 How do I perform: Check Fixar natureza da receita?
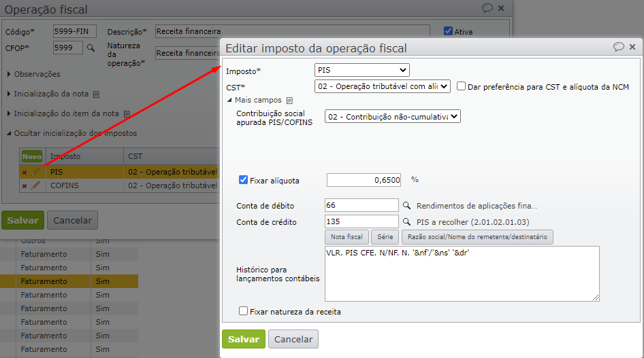tap(243, 311)
